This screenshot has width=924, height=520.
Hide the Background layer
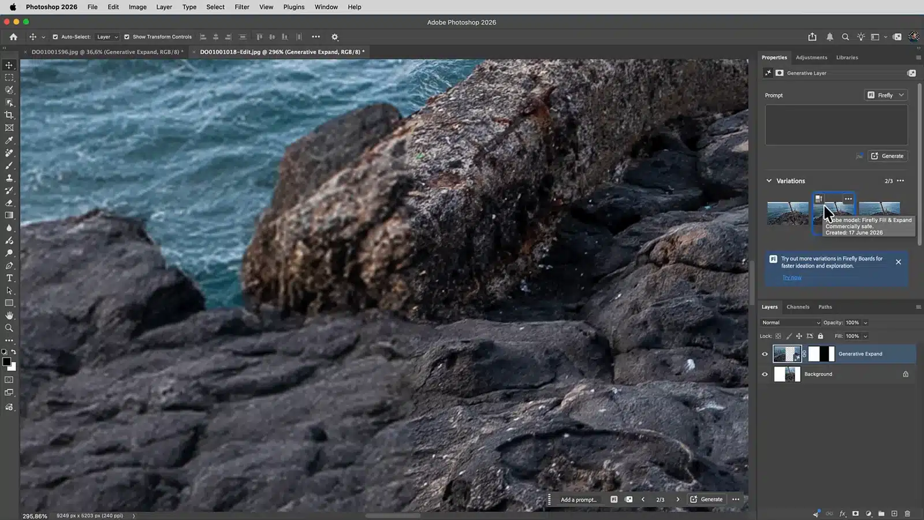coord(765,374)
